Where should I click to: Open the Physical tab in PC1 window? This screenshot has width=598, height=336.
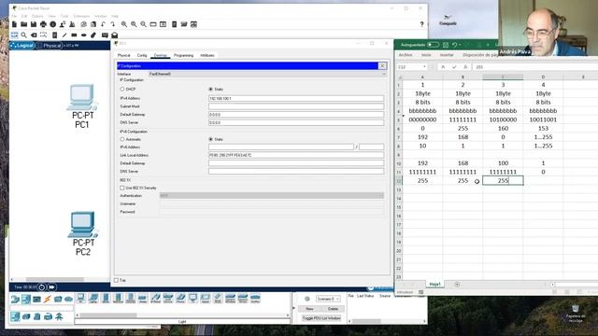tap(123, 56)
